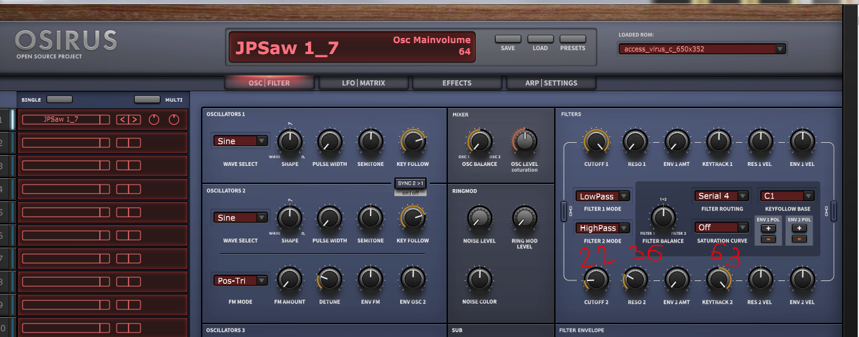
Task: Click the Keytrack 2 knob
Action: [x=718, y=279]
